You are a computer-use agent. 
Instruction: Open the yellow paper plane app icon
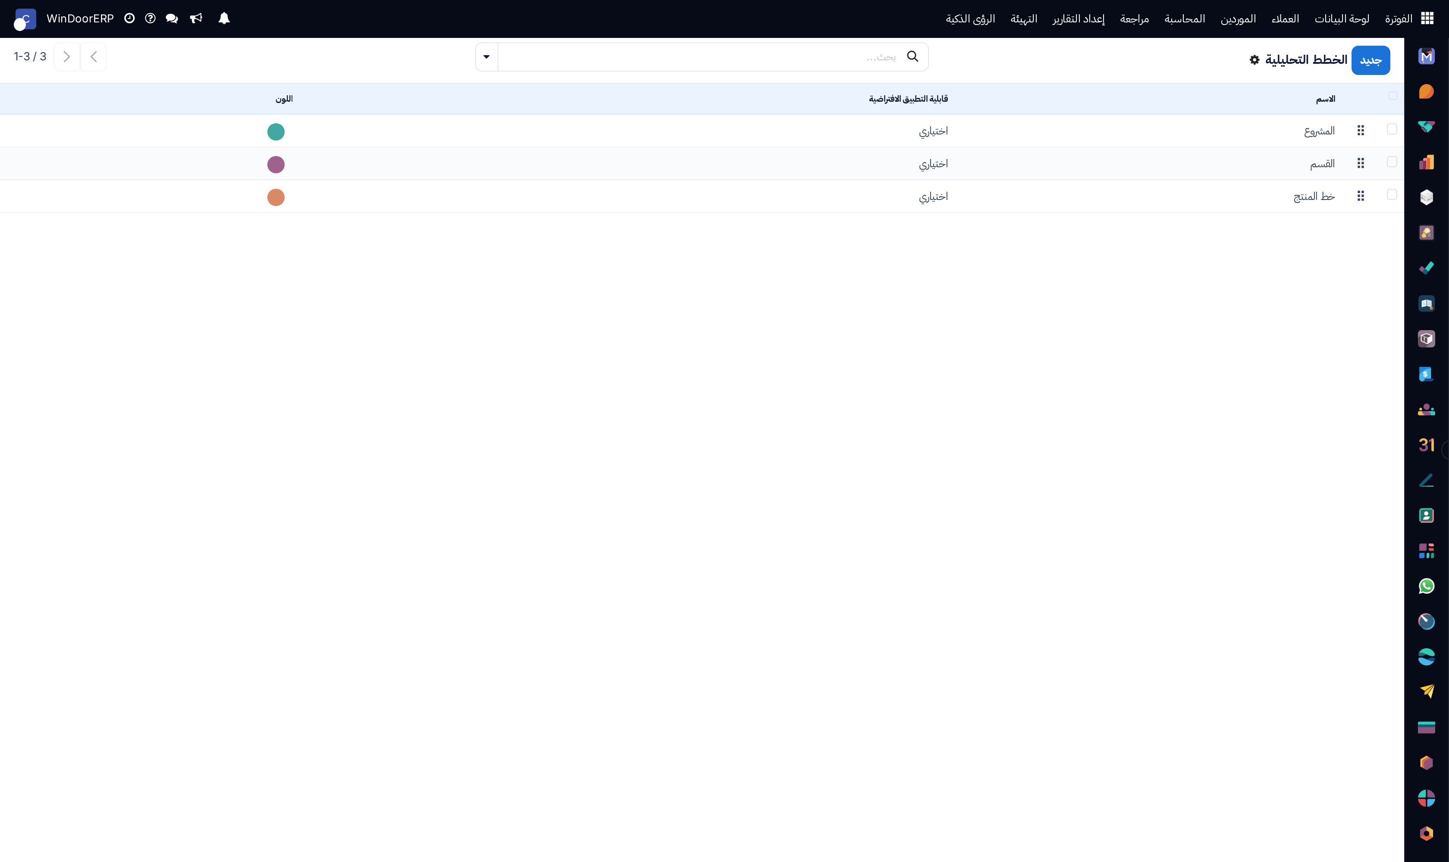1426,692
